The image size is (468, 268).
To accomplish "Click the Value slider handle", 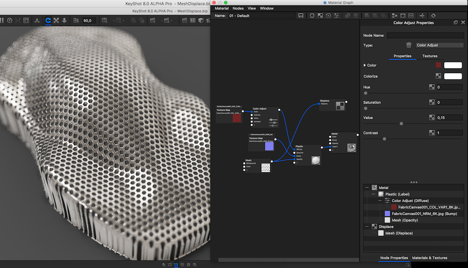I will (401, 124).
